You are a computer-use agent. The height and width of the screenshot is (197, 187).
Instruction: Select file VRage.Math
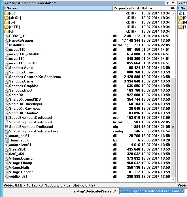(19, 168)
